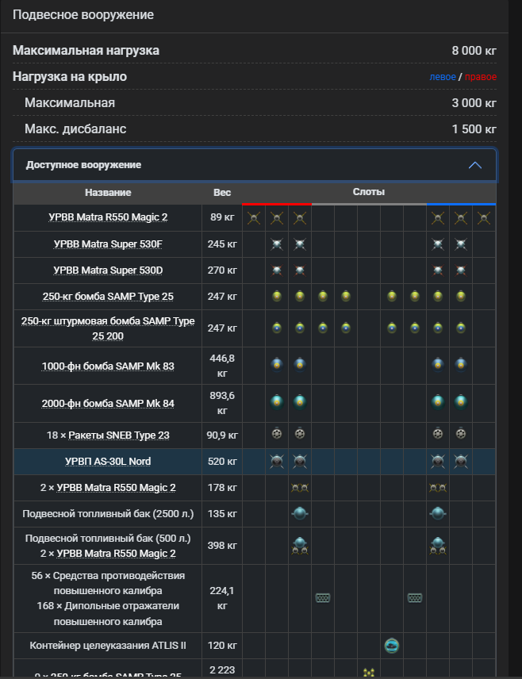Select the right countermeasures pod icon
The width and height of the screenshot is (522, 679).
(x=414, y=598)
